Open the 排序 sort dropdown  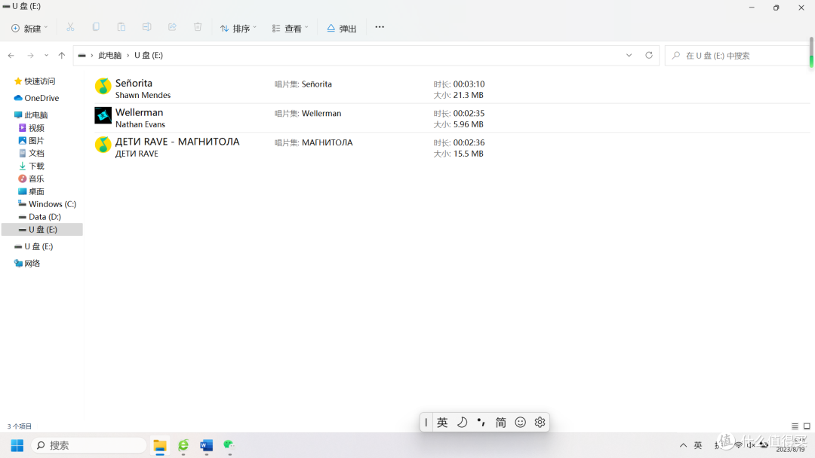tap(238, 28)
